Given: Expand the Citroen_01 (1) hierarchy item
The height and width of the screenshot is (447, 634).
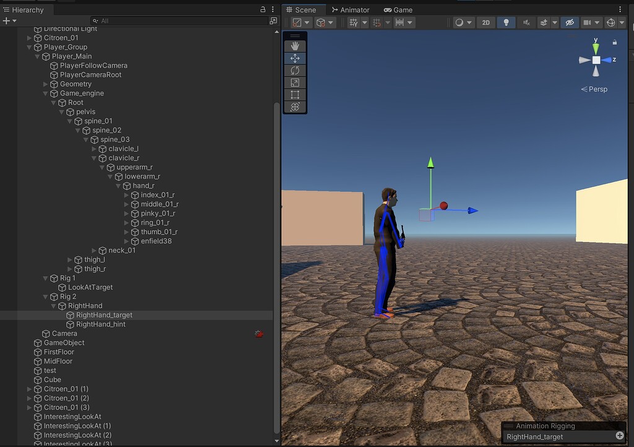Looking at the screenshot, I should tap(28, 389).
